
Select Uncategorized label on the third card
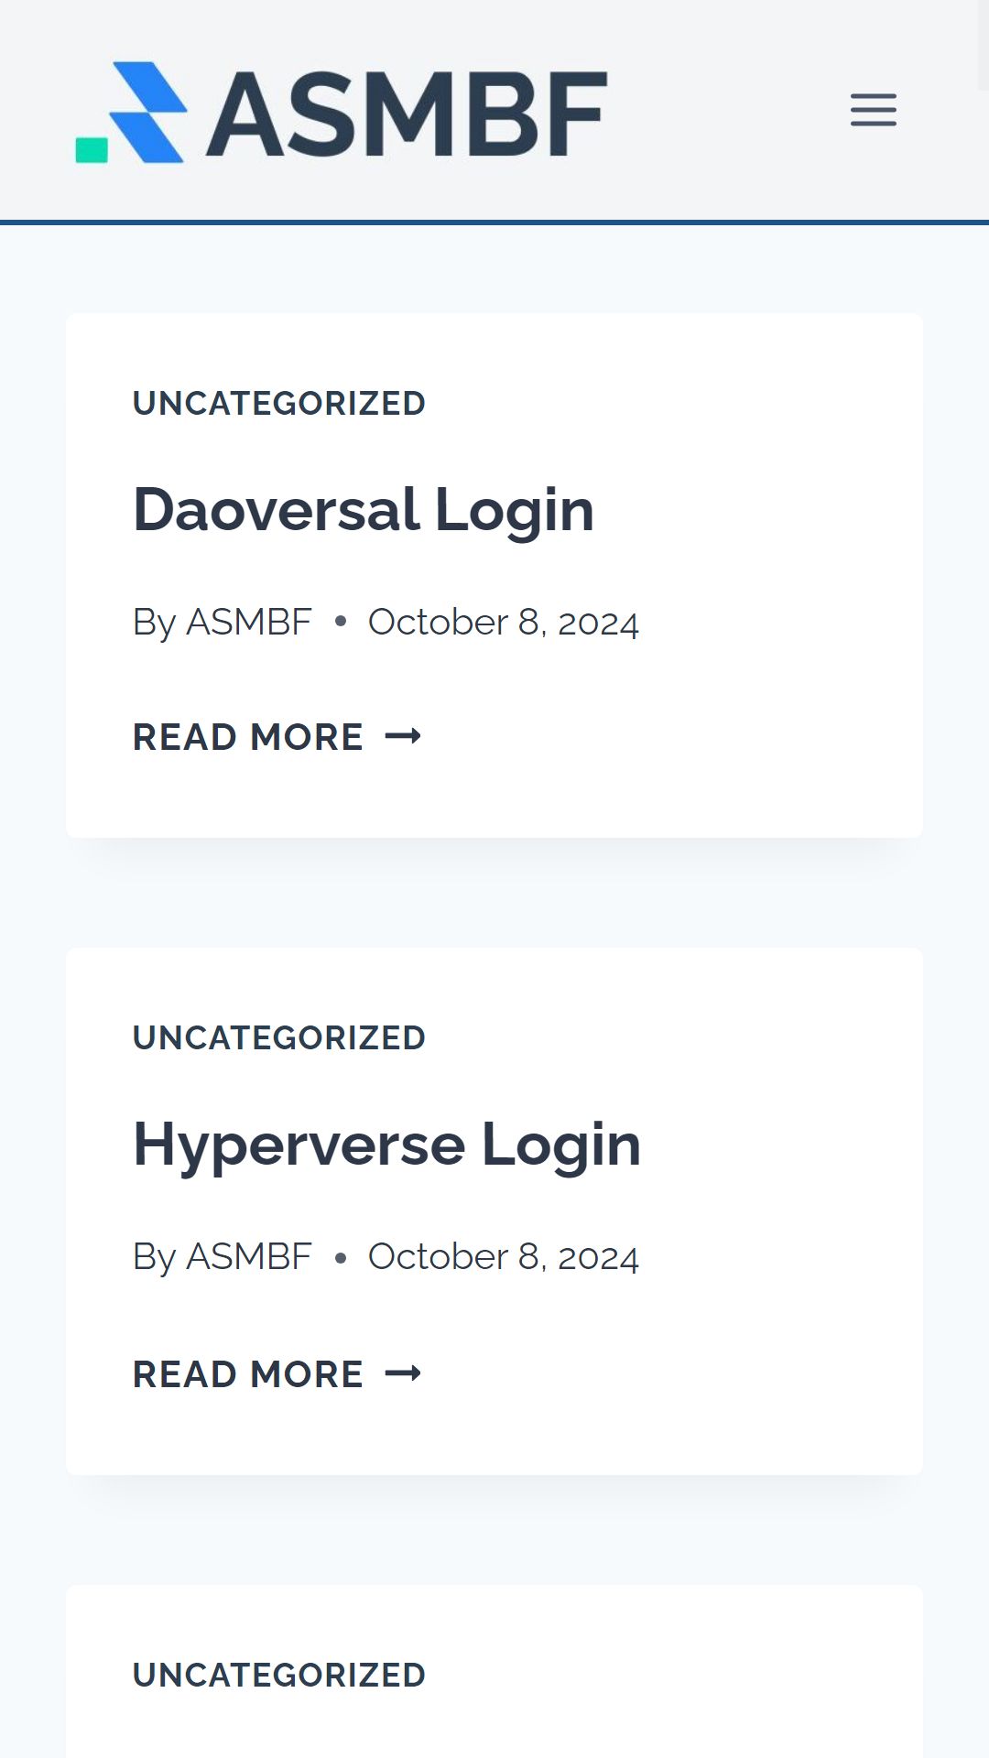click(x=279, y=1675)
